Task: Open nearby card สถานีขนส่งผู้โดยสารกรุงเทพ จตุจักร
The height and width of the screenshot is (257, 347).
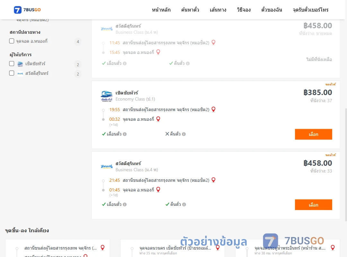Action: pos(58,248)
